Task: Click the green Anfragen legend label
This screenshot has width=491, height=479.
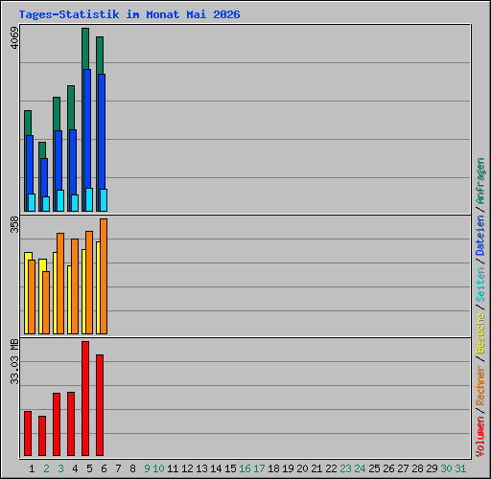Action: [x=480, y=181]
